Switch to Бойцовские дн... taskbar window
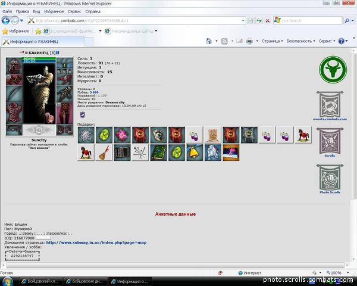This screenshot has height=286, width=357. coord(85,281)
